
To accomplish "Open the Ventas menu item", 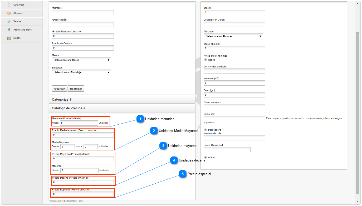I will 22,21.
